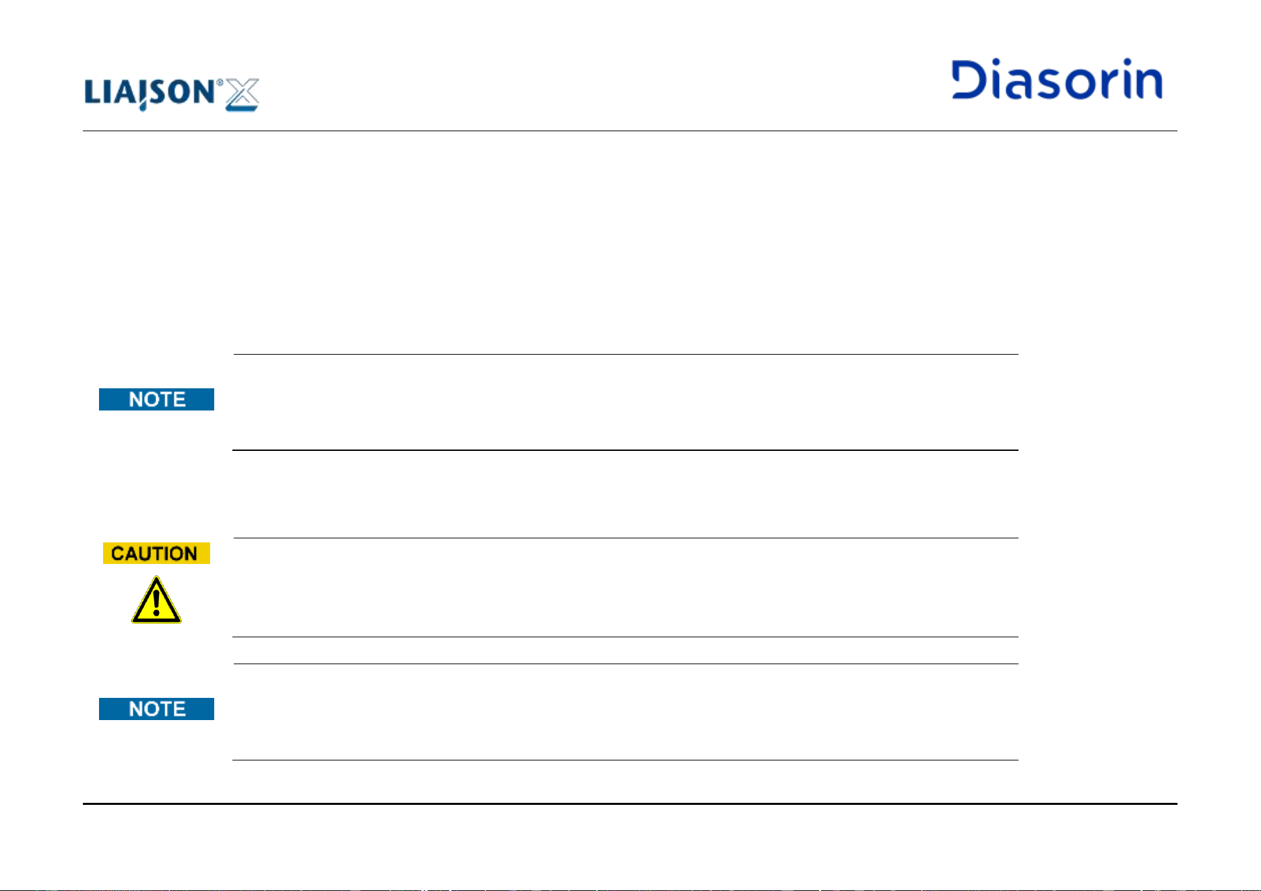
Task: Select the lower blue NOTE badge
Action: (156, 709)
